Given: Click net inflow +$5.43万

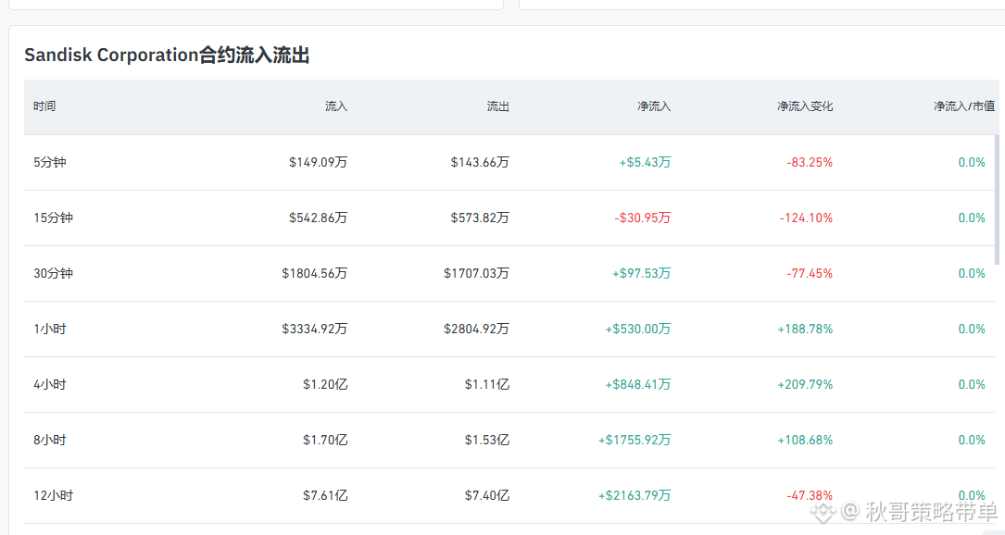Looking at the screenshot, I should (x=645, y=162).
